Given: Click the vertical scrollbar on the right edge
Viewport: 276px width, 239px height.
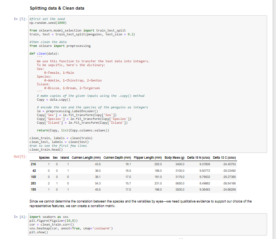Looking at the screenshot, I should [274, 119].
